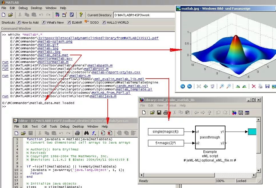The width and height of the screenshot is (276, 188).
Task: Open the Text menu in Editor window
Action: 35,126
